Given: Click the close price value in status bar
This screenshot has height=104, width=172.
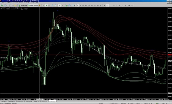Looking at the screenshot, I should tap(145, 103).
